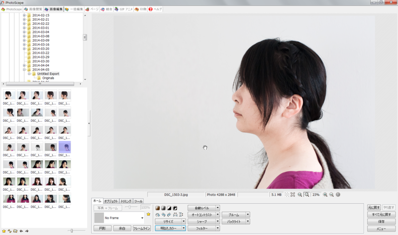Click the favorites star below thumbnails

(4, 231)
